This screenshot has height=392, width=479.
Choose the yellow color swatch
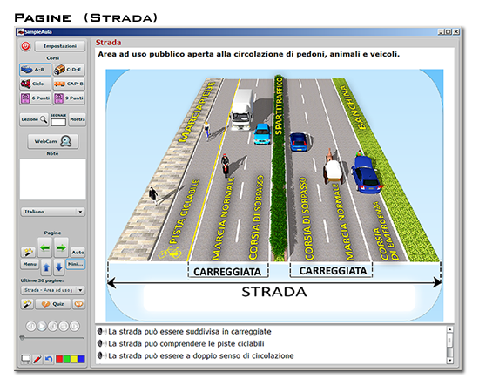tap(74, 359)
